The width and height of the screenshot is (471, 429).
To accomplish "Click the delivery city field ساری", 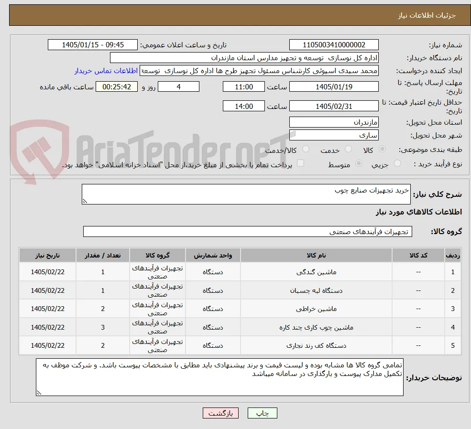I will click(334, 135).
